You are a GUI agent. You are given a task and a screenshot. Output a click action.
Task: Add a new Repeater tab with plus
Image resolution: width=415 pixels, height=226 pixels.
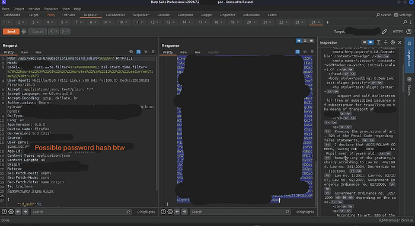coord(327,22)
